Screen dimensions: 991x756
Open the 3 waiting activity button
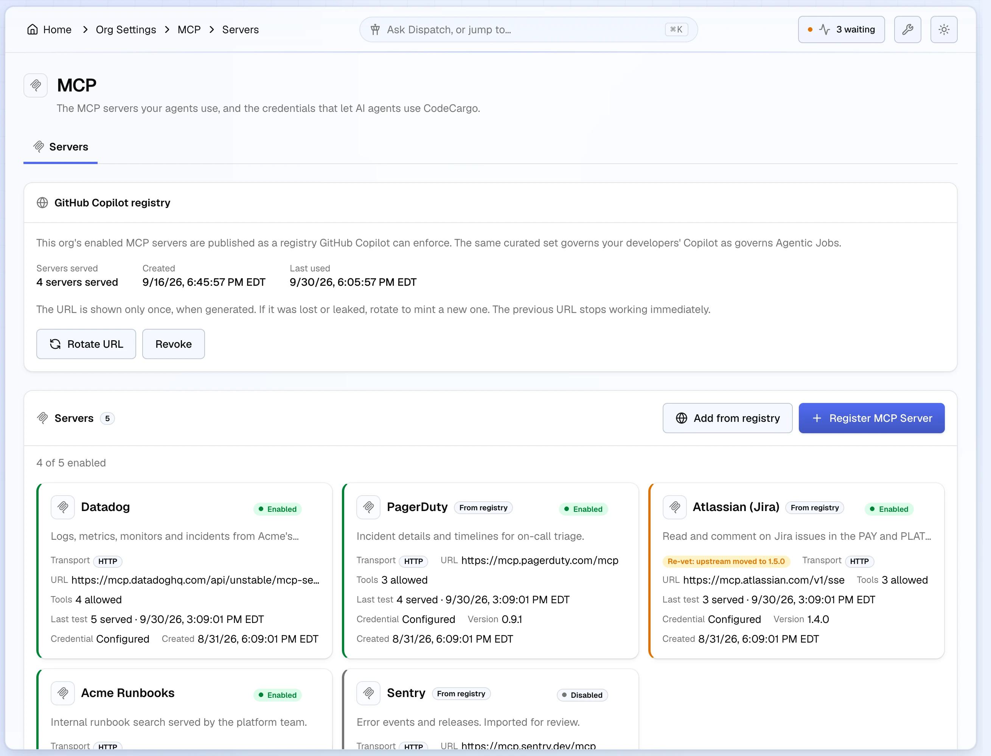pyautogui.click(x=841, y=30)
